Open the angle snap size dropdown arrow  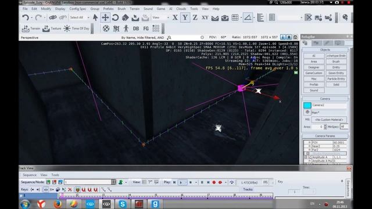click(254, 18)
